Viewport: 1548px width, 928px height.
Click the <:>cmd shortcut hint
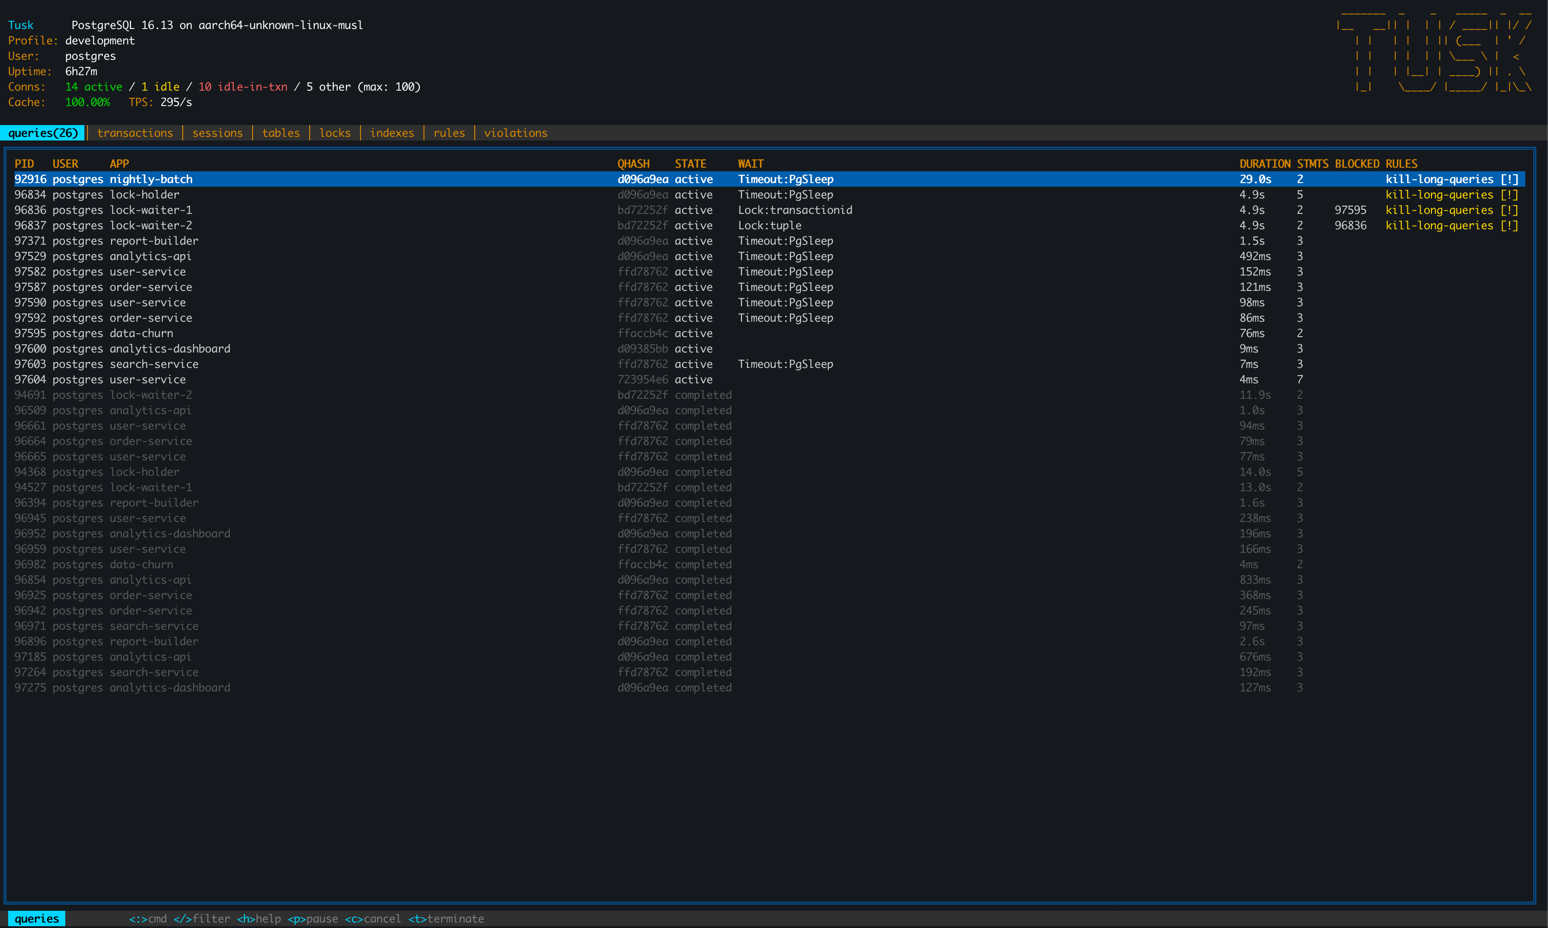pos(148,918)
